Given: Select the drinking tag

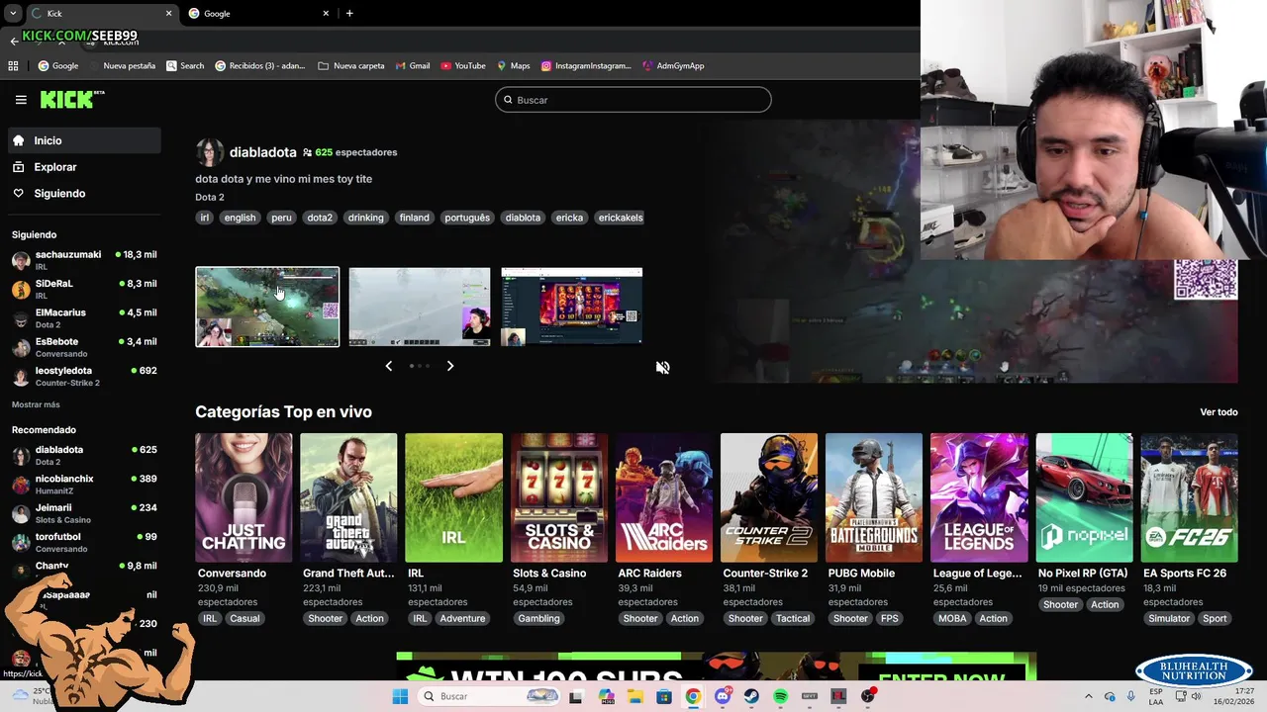Looking at the screenshot, I should click(365, 218).
